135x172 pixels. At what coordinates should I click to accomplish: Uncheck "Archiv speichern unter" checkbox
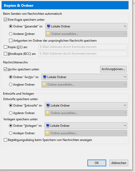5,69
